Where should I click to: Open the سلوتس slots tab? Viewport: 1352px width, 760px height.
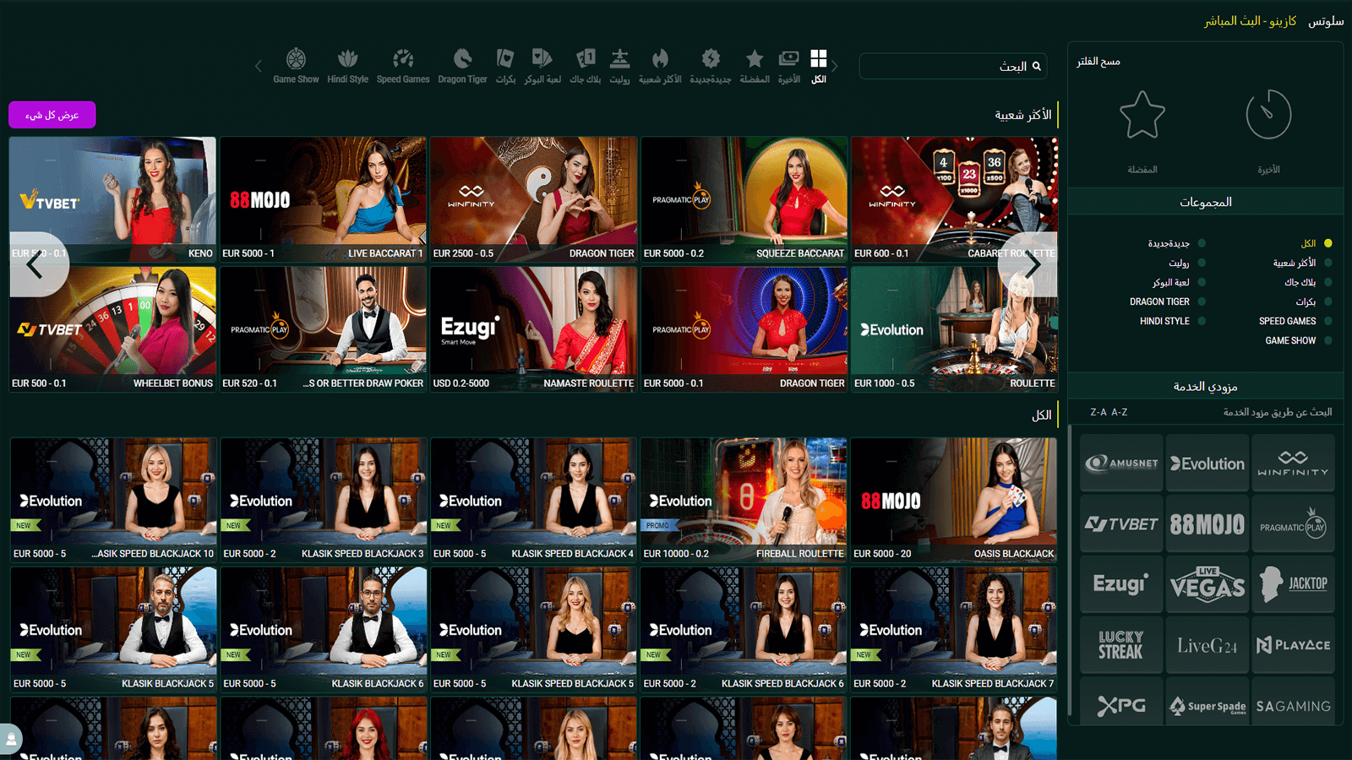1326,21
